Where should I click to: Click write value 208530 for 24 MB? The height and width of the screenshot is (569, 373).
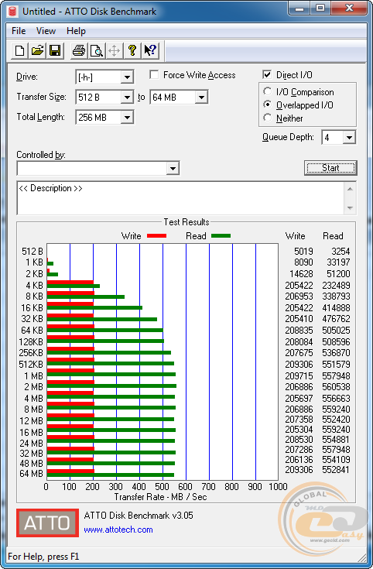point(299,440)
